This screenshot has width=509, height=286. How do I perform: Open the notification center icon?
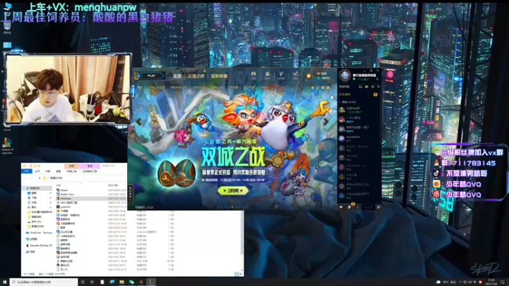503,282
